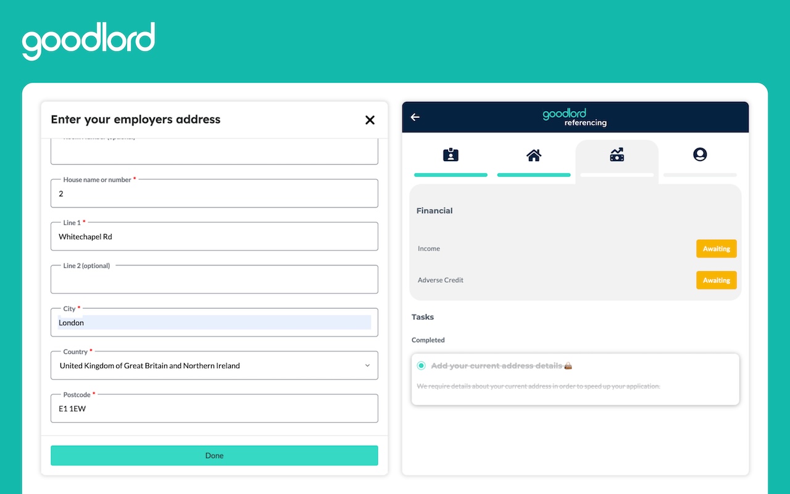Open the Country dropdown
The image size is (790, 494).
pyautogui.click(x=214, y=366)
